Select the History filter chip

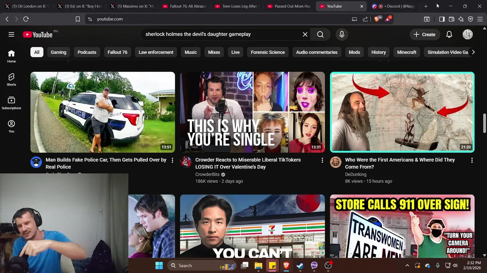pos(379,52)
